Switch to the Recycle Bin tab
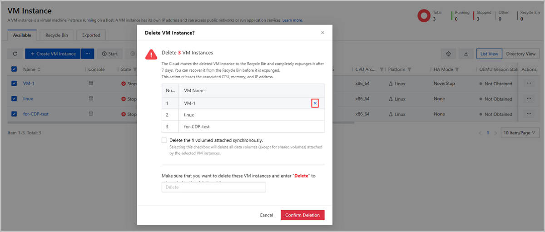 (x=56, y=35)
